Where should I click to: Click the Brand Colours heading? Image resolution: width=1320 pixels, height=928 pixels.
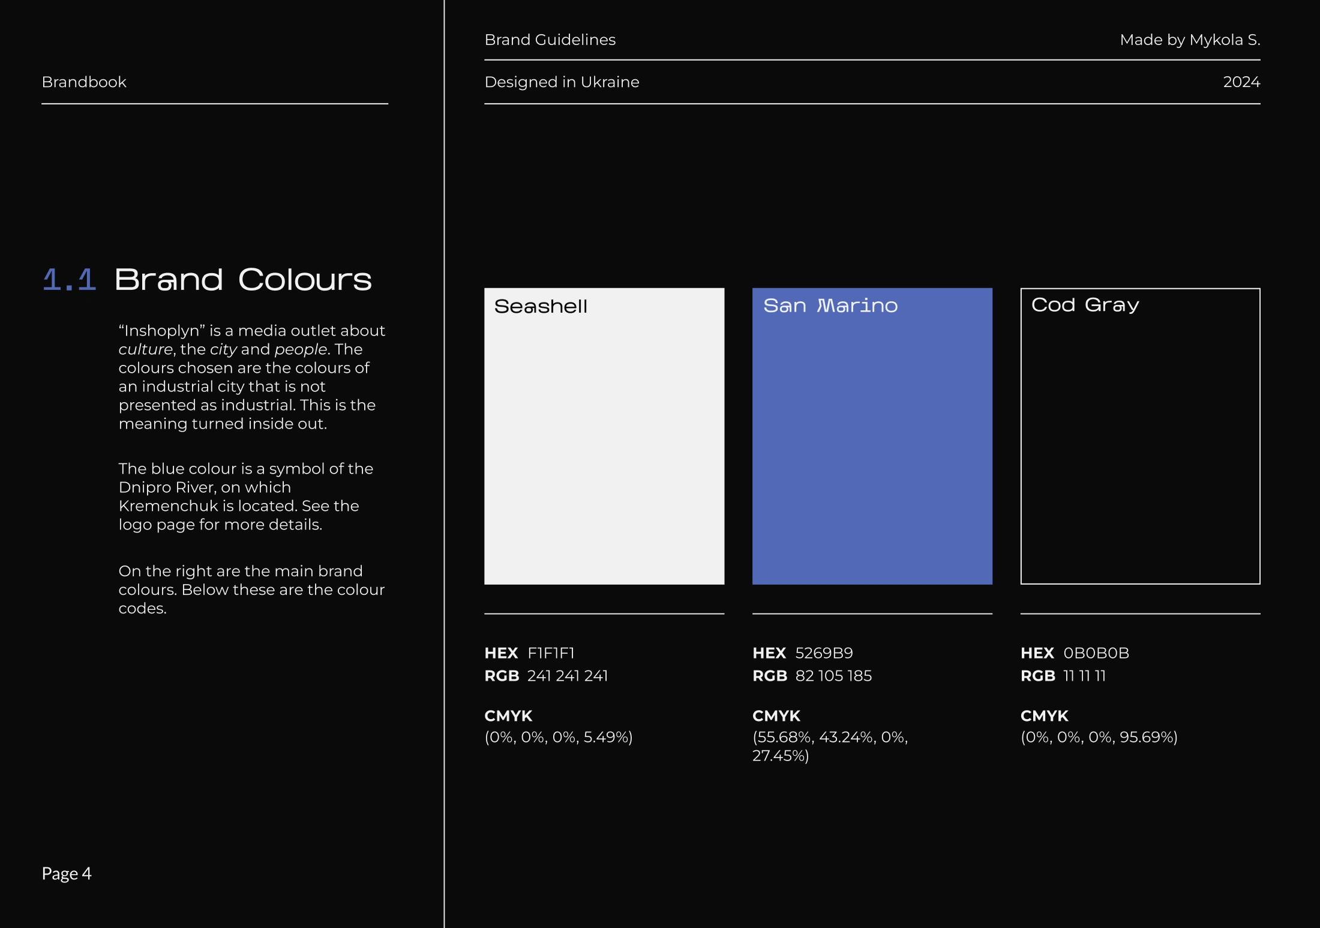pyautogui.click(x=243, y=280)
